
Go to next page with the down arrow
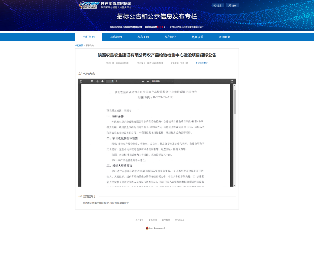[102, 81]
